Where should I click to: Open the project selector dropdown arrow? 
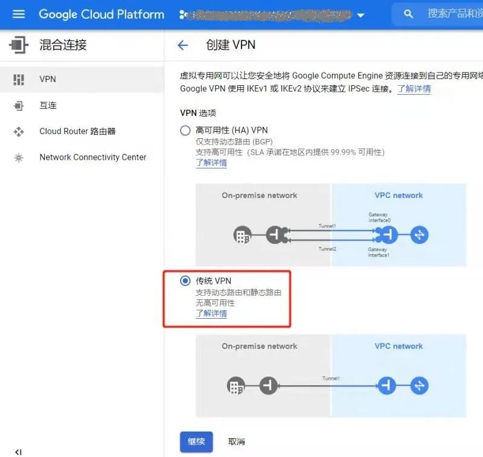click(x=360, y=14)
